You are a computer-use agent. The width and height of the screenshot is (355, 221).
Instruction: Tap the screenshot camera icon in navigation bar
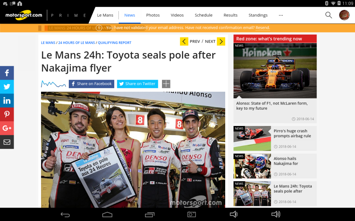[x=192, y=214]
